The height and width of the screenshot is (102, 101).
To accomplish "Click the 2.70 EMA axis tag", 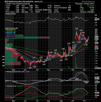I will [x=97, y=39].
